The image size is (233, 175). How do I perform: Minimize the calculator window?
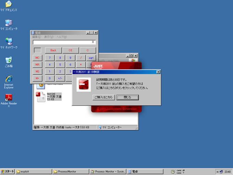pos(88,33)
